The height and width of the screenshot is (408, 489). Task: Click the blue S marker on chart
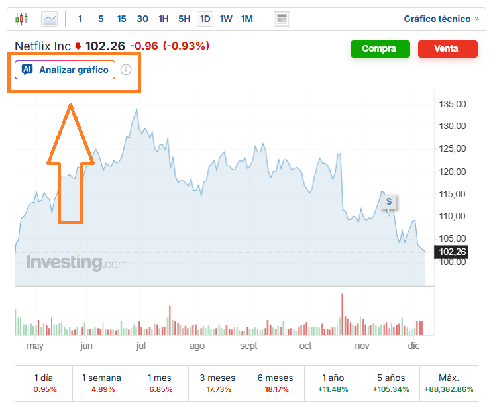coord(389,201)
